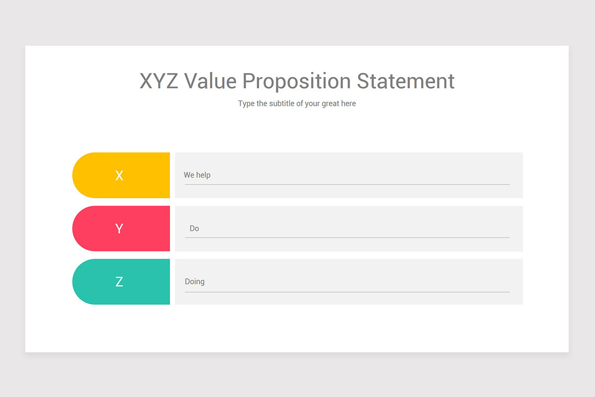Click the light gray box right end in X row
The height and width of the screenshot is (397, 595).
[517, 175]
